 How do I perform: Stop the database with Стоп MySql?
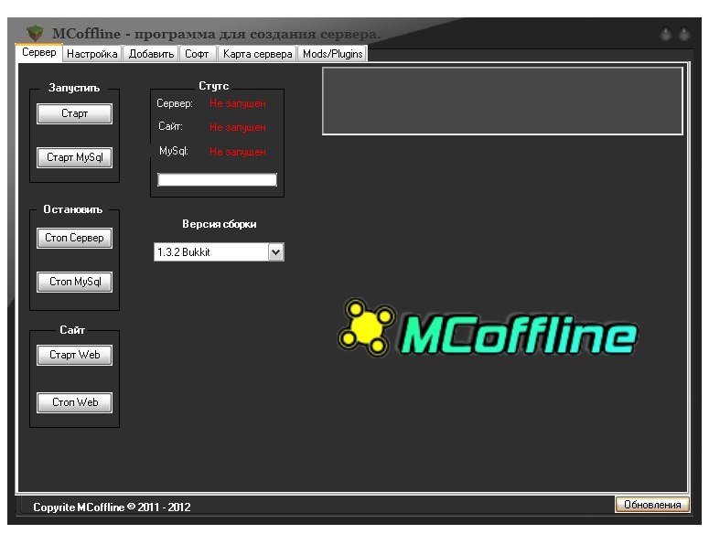point(74,282)
